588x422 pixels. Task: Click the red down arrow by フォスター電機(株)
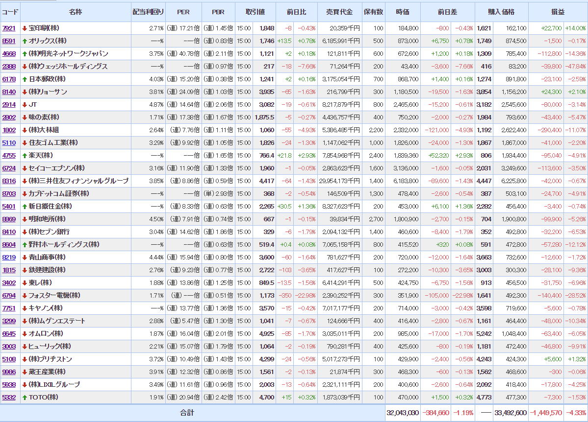point(25,296)
